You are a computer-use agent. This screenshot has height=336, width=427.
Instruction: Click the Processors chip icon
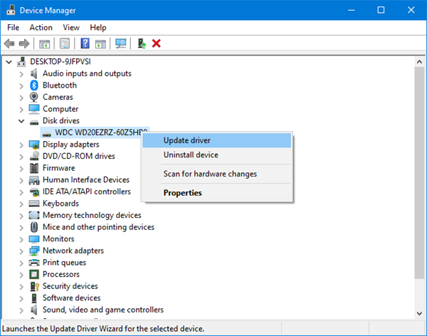tap(34, 274)
